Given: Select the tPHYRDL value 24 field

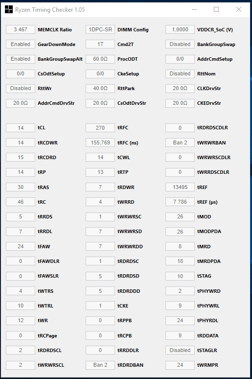Looking at the screenshot, I should [x=180, y=321].
